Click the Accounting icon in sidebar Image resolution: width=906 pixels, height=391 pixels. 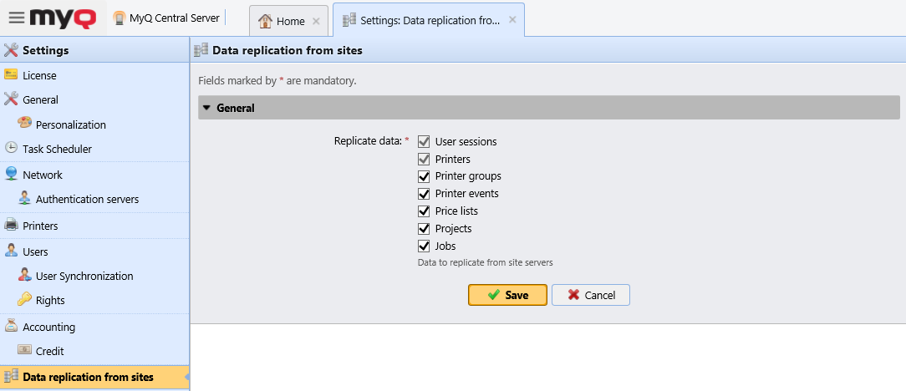coord(11,327)
